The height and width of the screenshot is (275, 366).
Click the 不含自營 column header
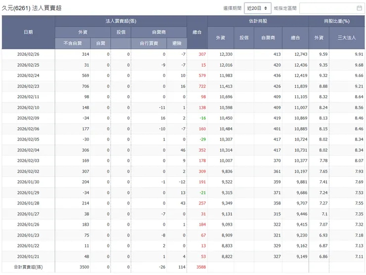73,43
